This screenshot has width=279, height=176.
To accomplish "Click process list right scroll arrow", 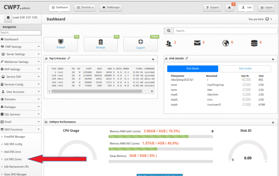I will 152,91.
